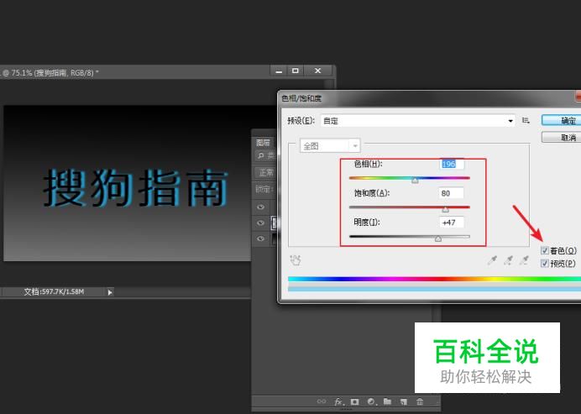
Task: Click the 搜狗指南 text on canvas
Action: [136, 187]
